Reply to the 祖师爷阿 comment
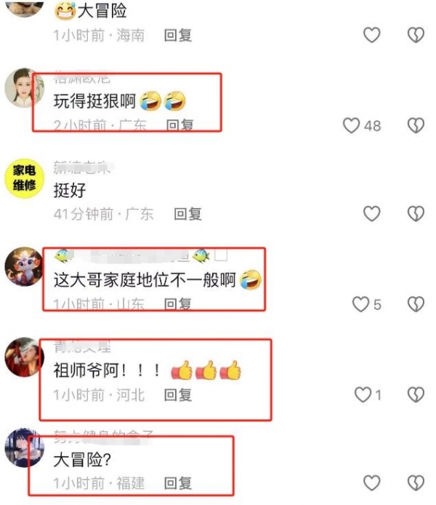 coord(178,395)
